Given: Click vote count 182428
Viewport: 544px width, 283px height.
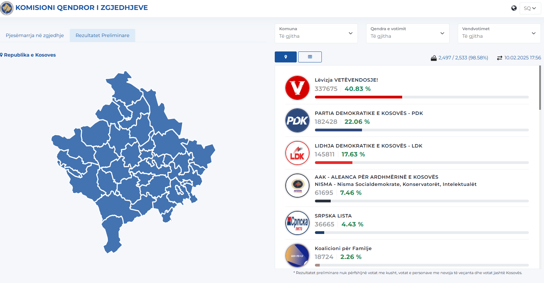Looking at the screenshot, I should [326, 122].
